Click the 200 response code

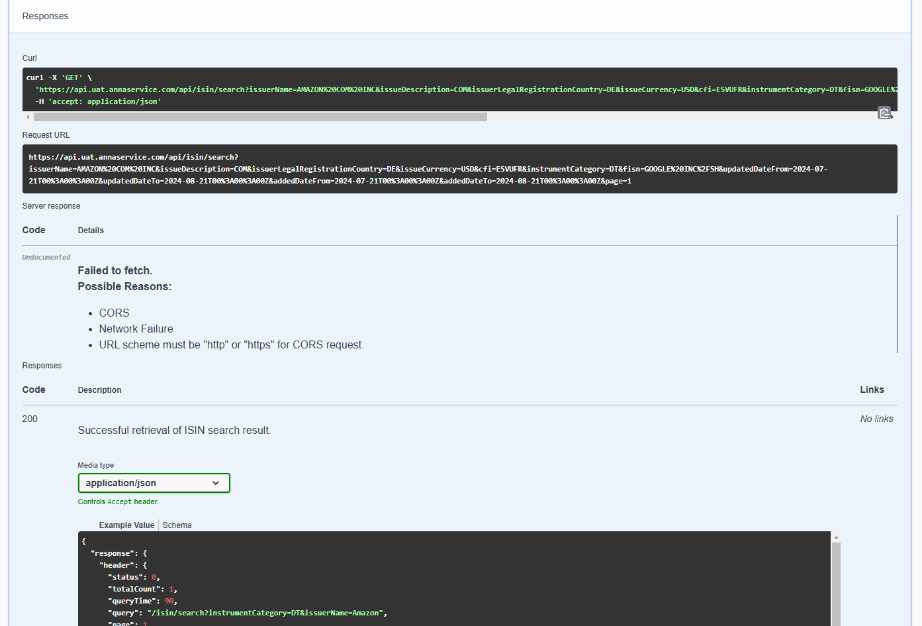pos(30,419)
